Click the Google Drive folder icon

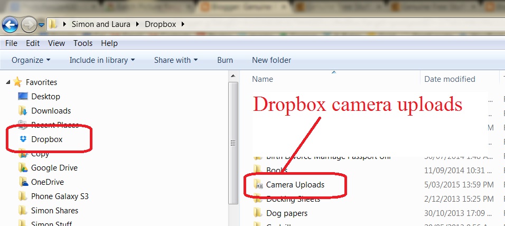(x=23, y=167)
